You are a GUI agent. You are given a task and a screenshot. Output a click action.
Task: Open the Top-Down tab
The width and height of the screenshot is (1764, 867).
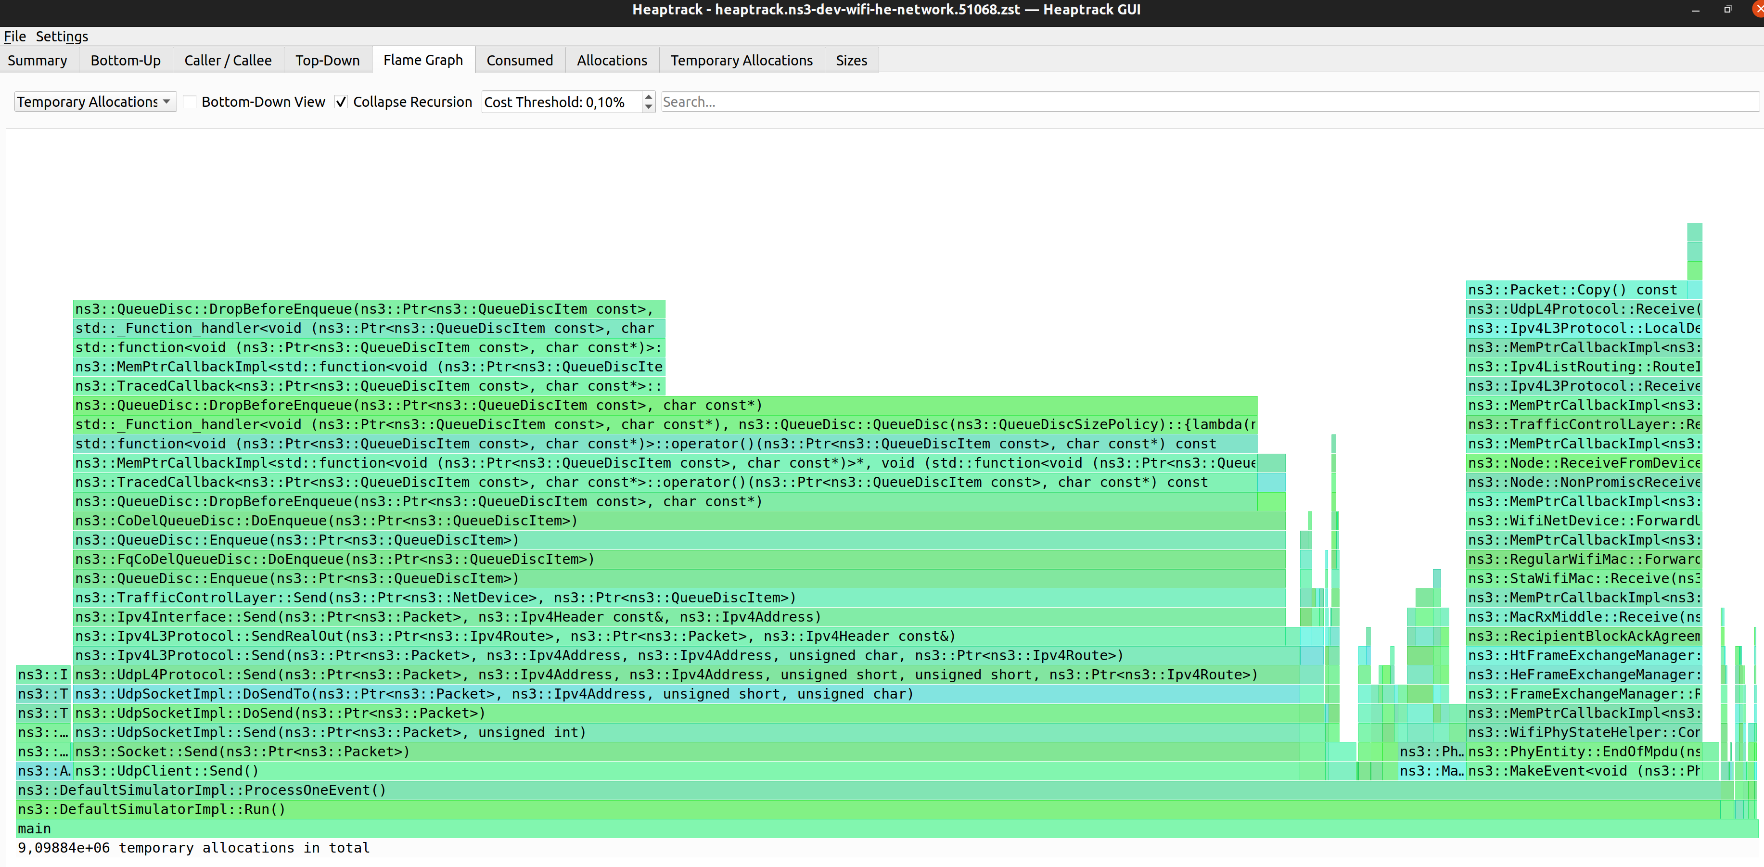pos(327,60)
